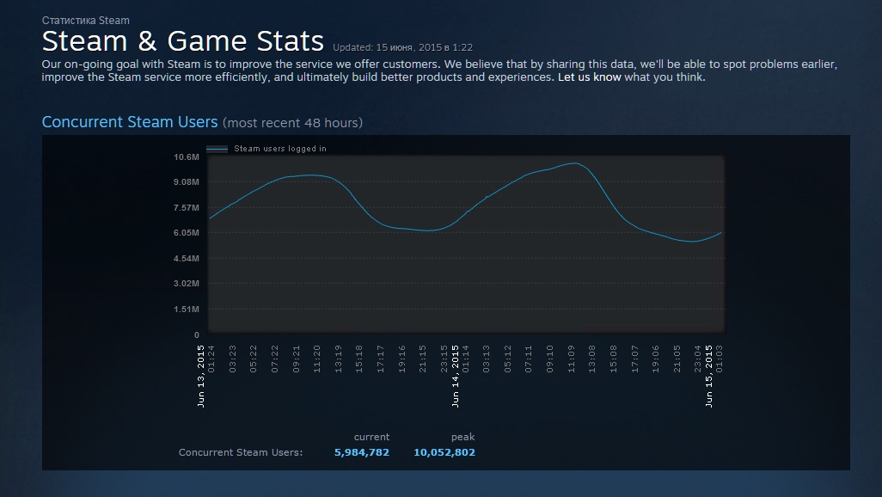
Task: Click the "peak" column header
Action: (463, 437)
